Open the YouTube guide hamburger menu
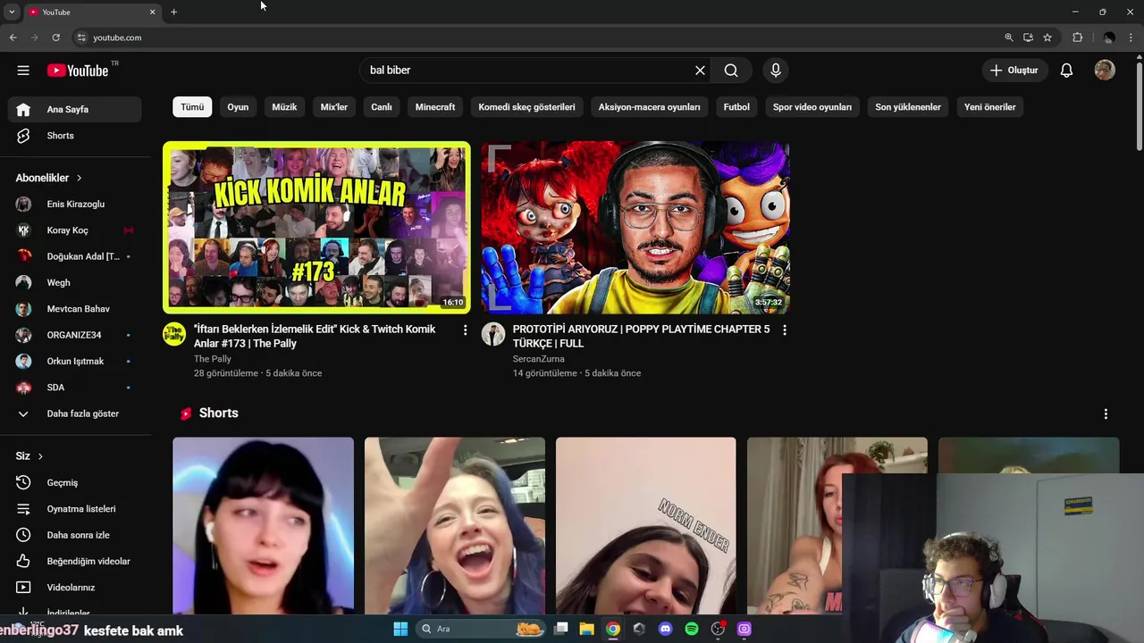The width and height of the screenshot is (1144, 643). [x=23, y=71]
